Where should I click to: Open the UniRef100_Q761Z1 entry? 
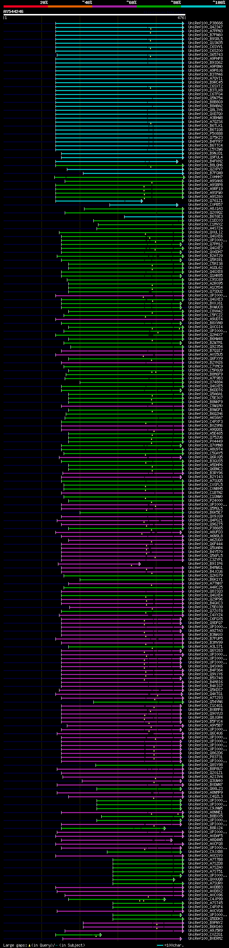tap(205, 201)
